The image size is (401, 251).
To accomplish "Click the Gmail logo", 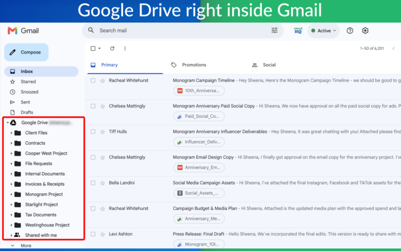I will [x=24, y=31].
